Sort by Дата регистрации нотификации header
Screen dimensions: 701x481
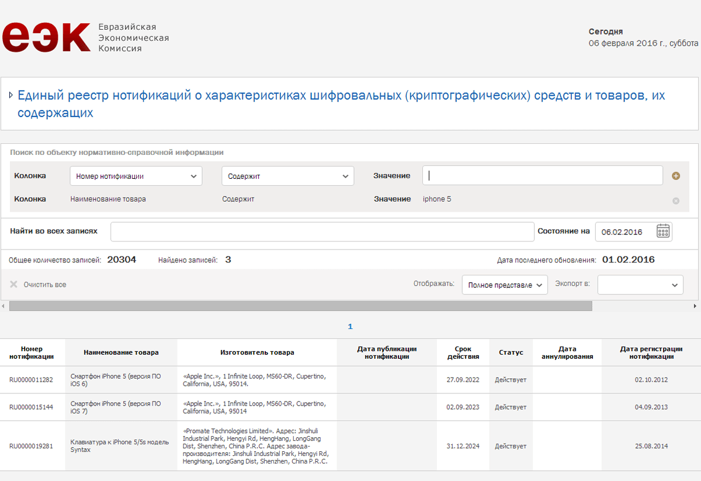[651, 352]
